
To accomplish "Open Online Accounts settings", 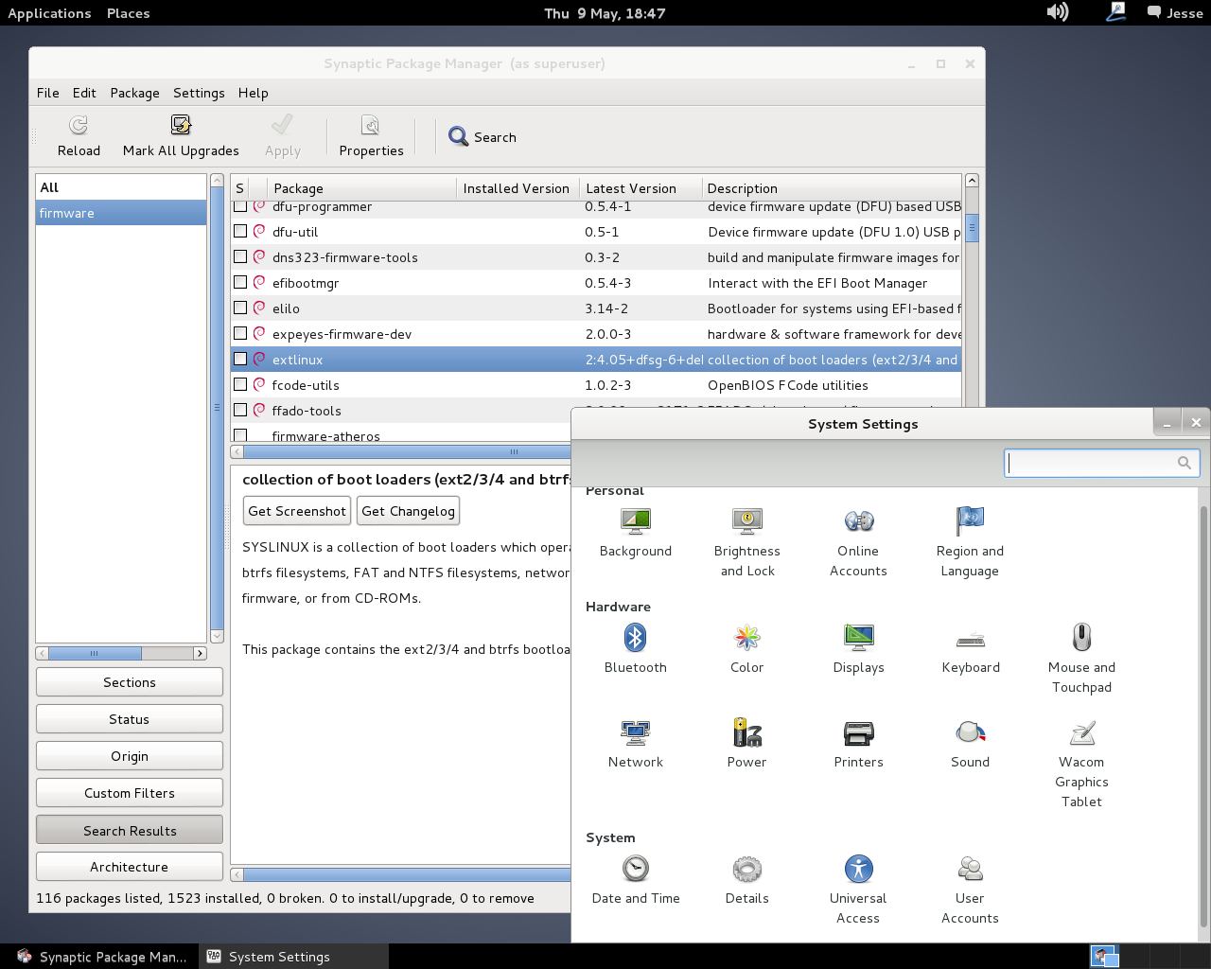I will click(x=858, y=542).
